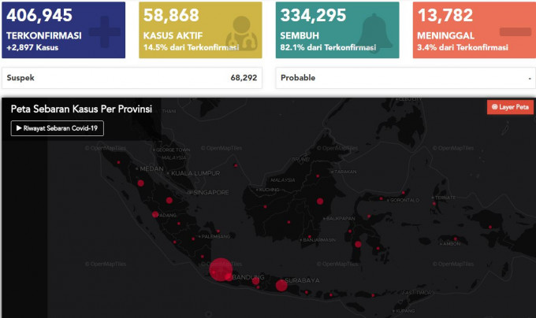Click the red bubble near Bandung label
The height and width of the screenshot is (318, 536).
(x=255, y=281)
